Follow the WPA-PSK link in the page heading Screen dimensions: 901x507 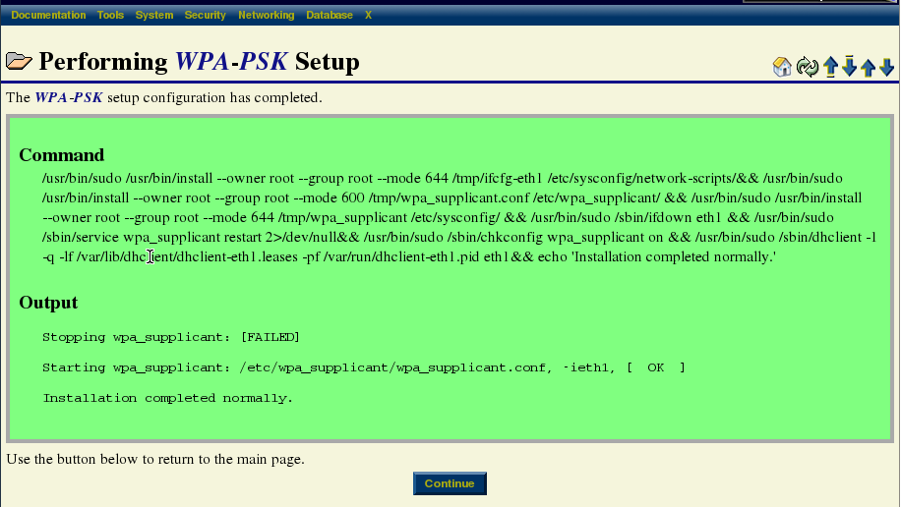[231, 62]
